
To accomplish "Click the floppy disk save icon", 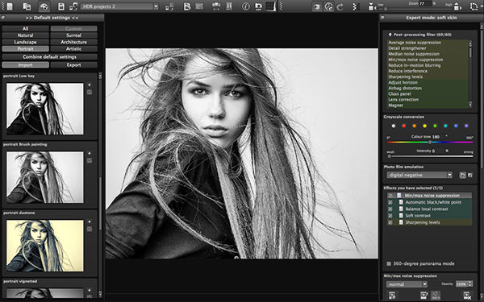I will 61,6.
